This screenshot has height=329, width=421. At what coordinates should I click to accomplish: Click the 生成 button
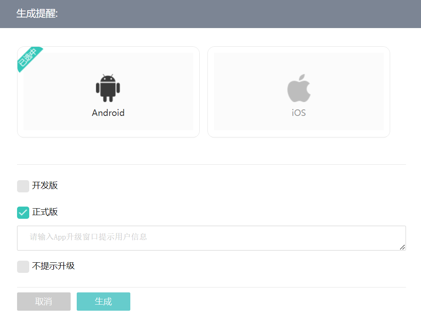(104, 301)
